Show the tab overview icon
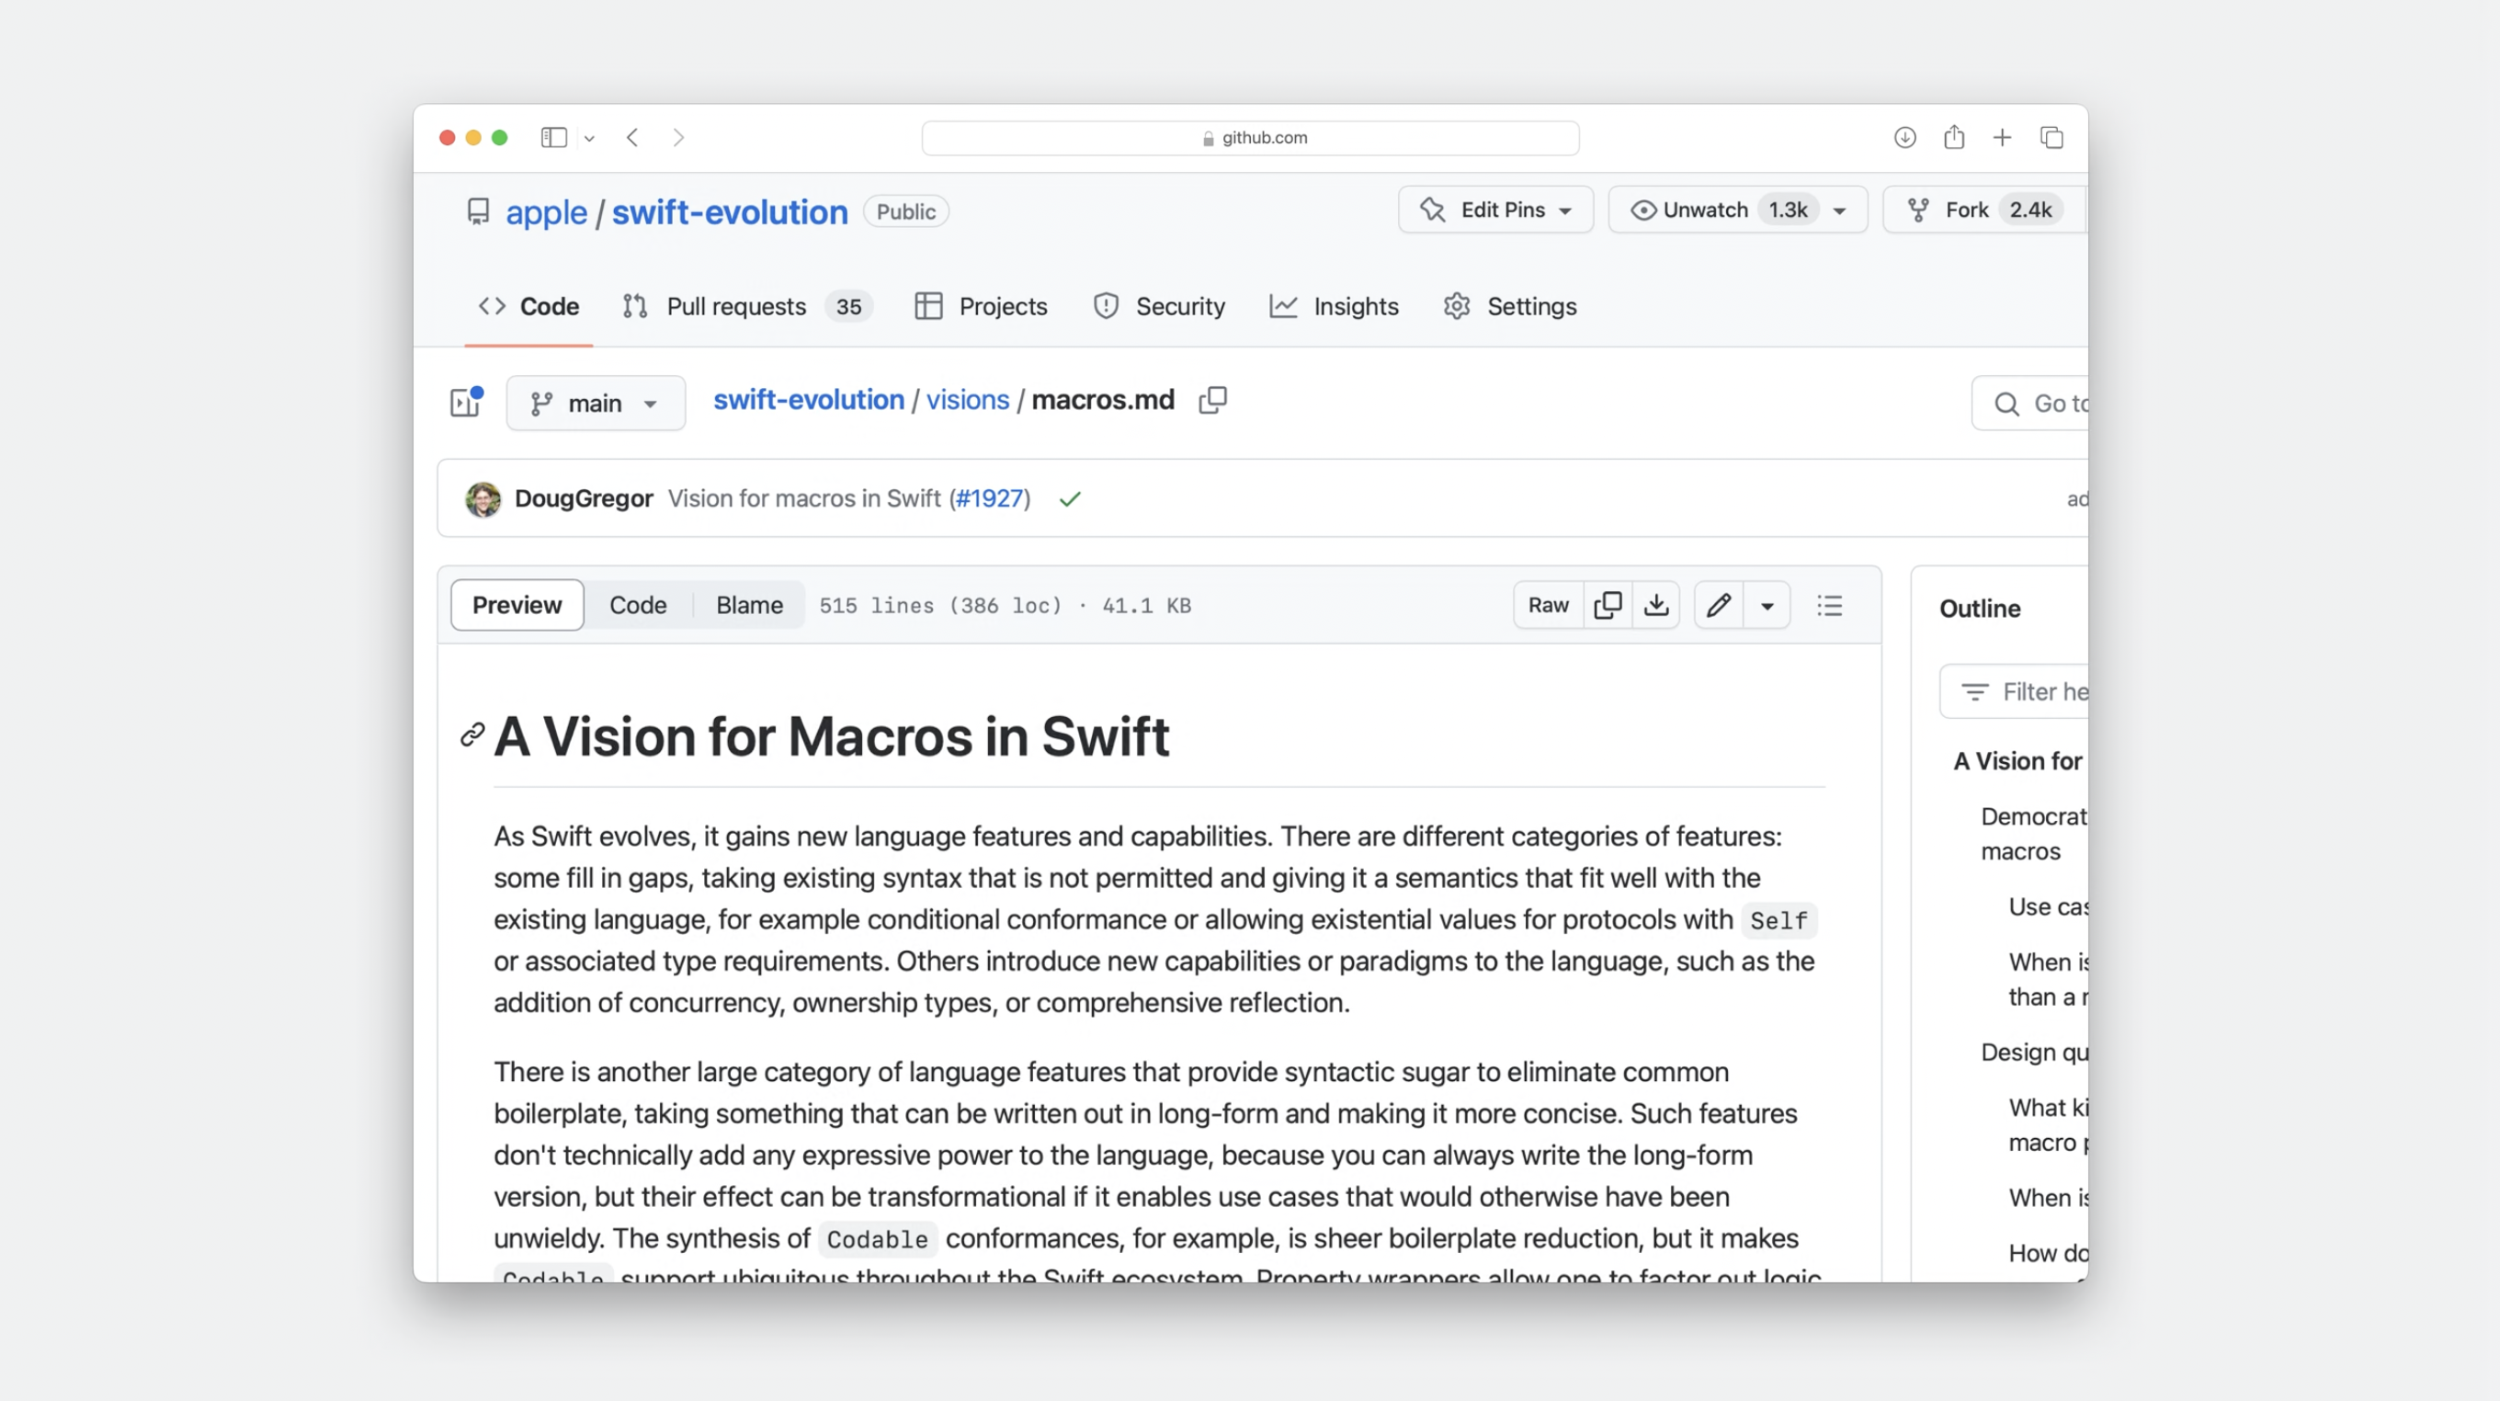Image resolution: width=2500 pixels, height=1401 pixels. 2051,138
